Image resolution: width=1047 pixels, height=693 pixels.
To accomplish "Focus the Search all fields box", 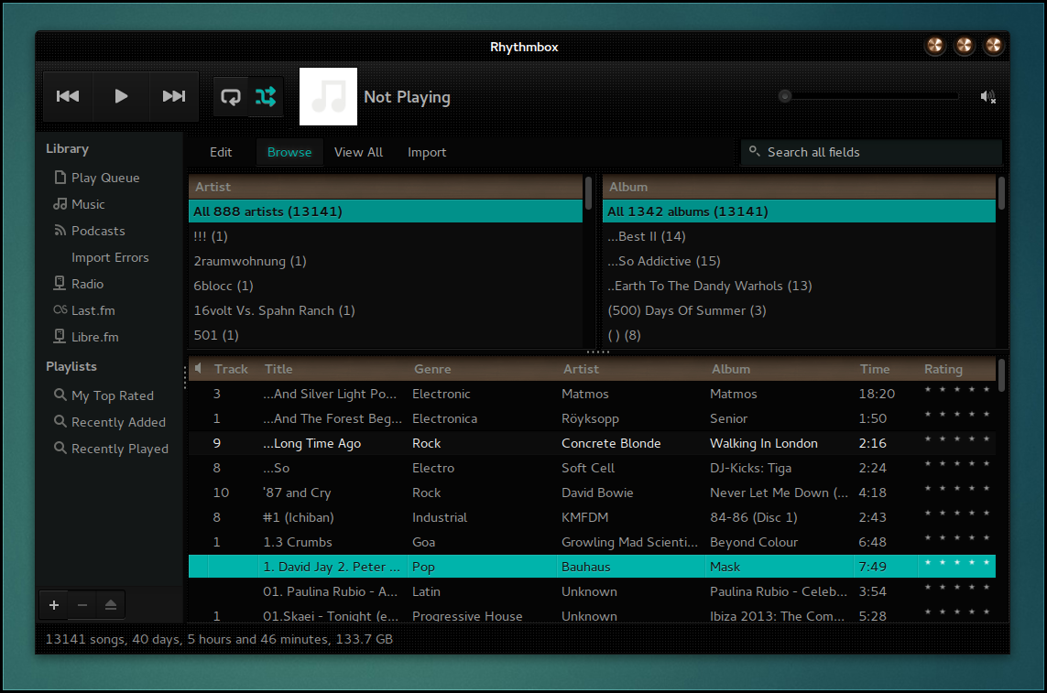I will pyautogui.click(x=871, y=152).
